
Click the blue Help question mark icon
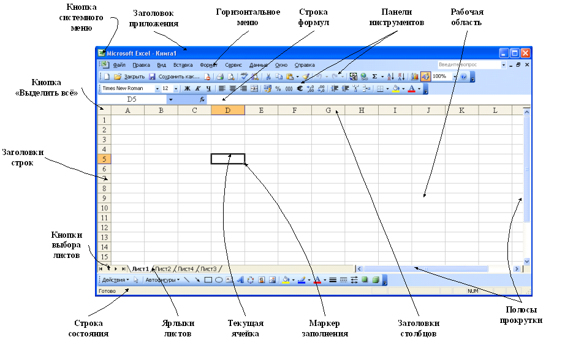[x=464, y=77]
